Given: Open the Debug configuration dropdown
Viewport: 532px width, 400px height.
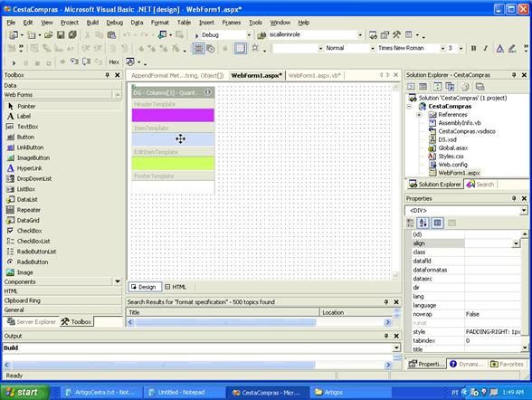Looking at the screenshot, I should (x=249, y=35).
